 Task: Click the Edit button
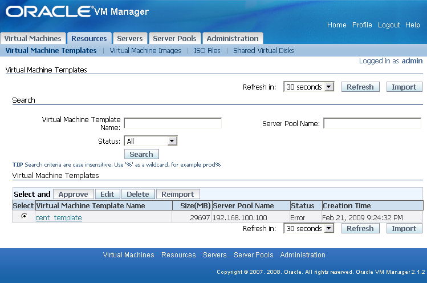(x=107, y=194)
